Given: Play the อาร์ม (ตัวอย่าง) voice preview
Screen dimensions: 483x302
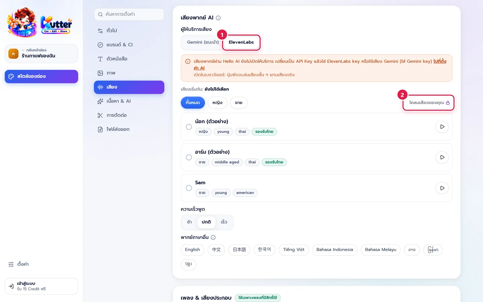Looking at the screenshot, I should [442, 157].
